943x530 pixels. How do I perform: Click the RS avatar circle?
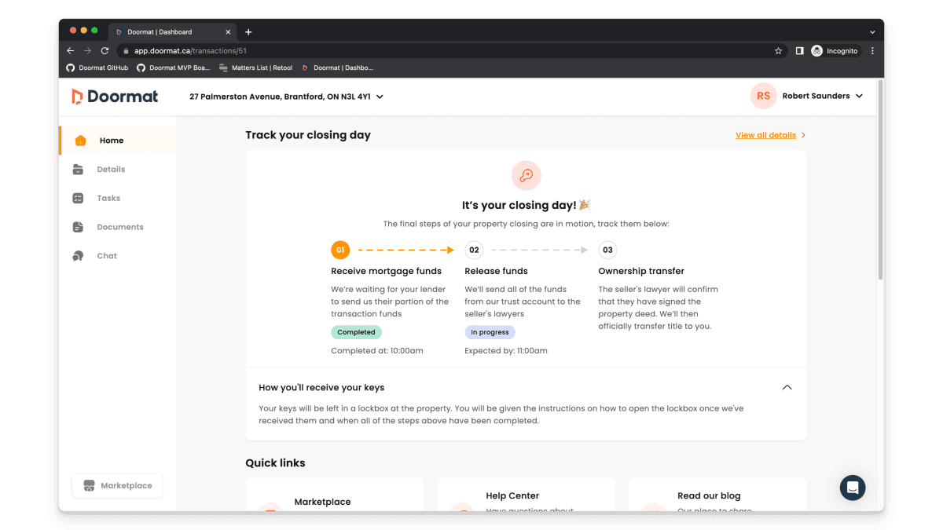[x=763, y=97]
